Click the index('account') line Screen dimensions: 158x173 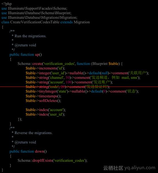coord(46,110)
